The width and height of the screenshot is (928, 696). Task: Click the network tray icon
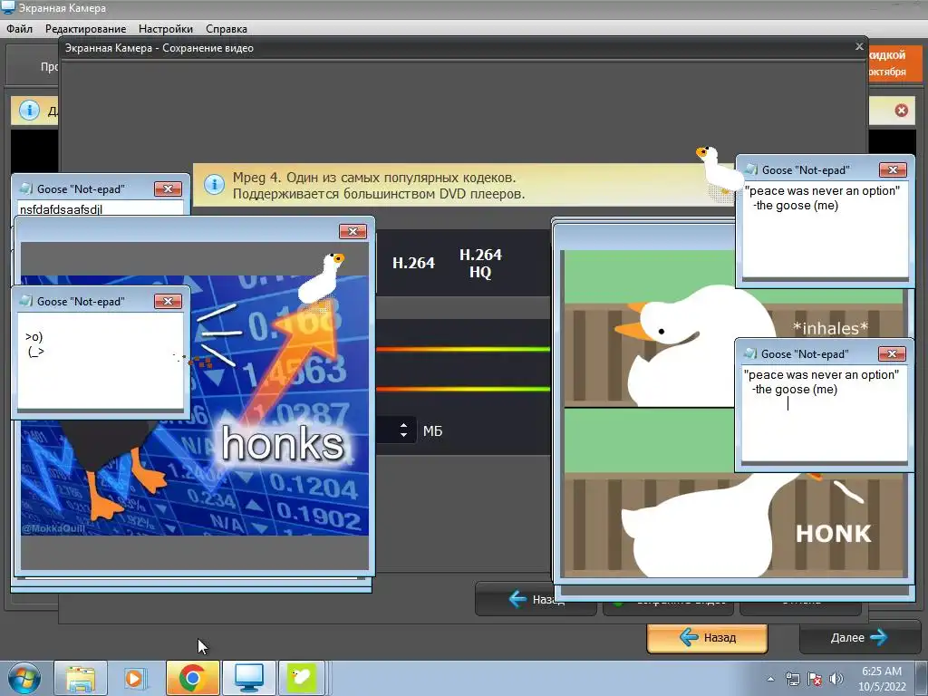792,679
